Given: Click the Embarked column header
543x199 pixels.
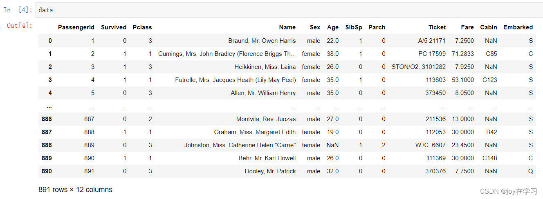Looking at the screenshot, I should tap(518, 27).
